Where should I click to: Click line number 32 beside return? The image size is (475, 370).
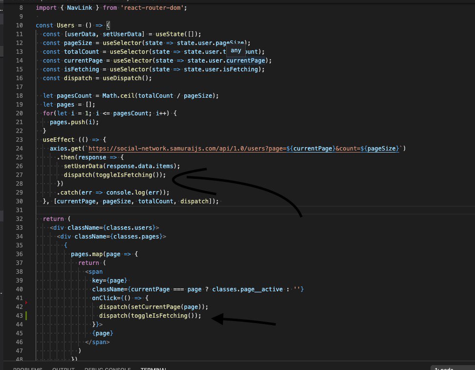[19, 219]
